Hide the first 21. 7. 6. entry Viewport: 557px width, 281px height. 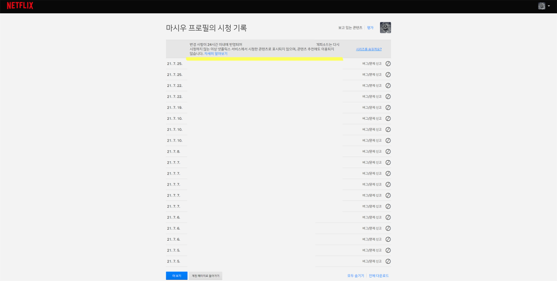click(x=388, y=218)
